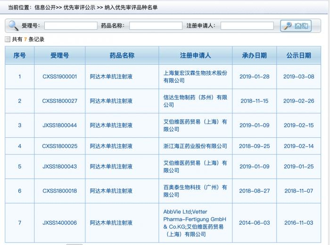
Task: Click publication date 2016-11-03
Action: point(298,223)
